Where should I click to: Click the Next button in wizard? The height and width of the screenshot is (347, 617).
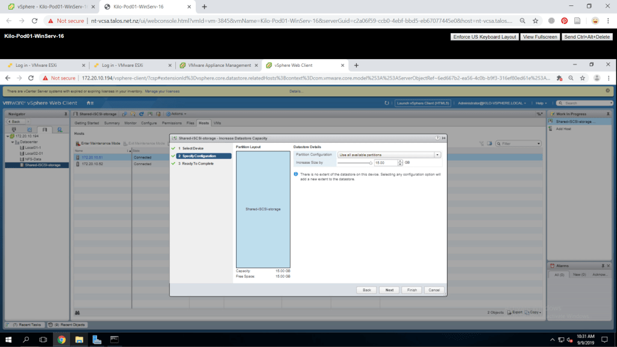[x=389, y=290]
